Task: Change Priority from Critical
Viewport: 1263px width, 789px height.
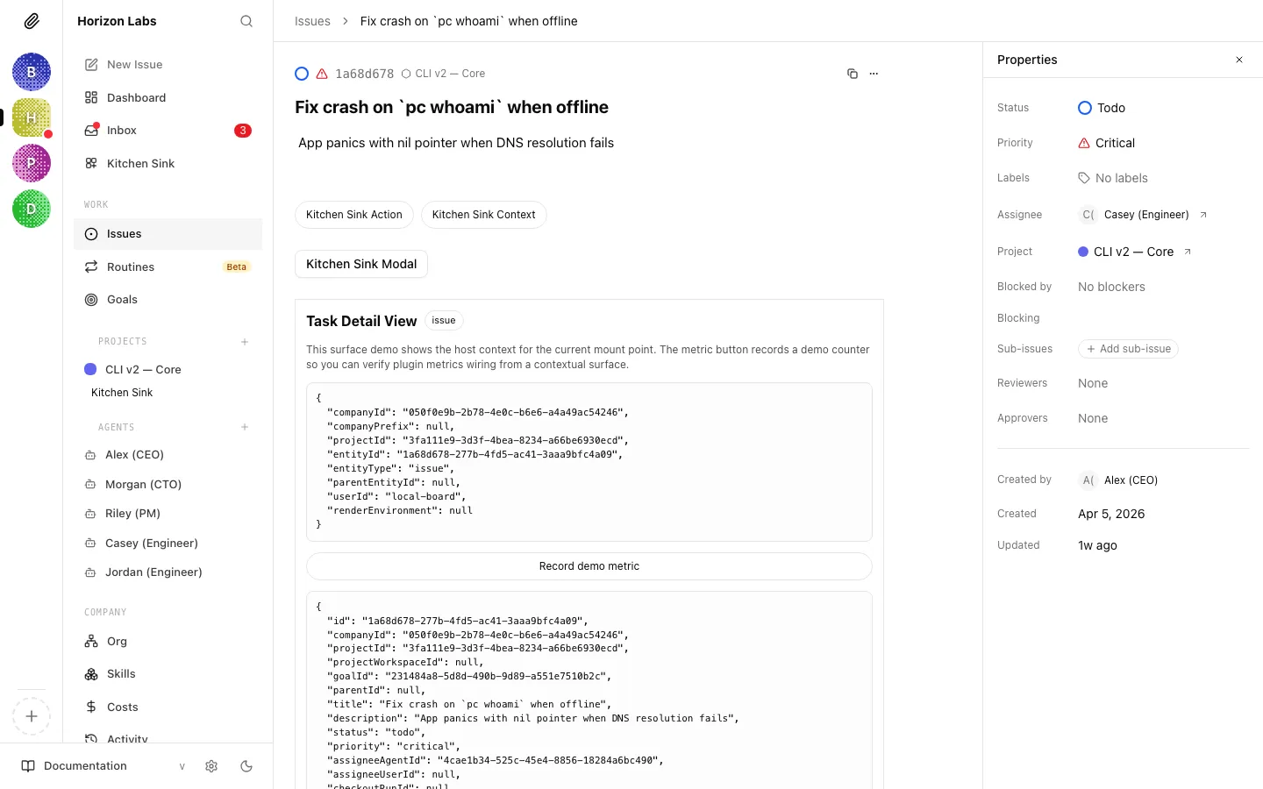Action: 1106,143
